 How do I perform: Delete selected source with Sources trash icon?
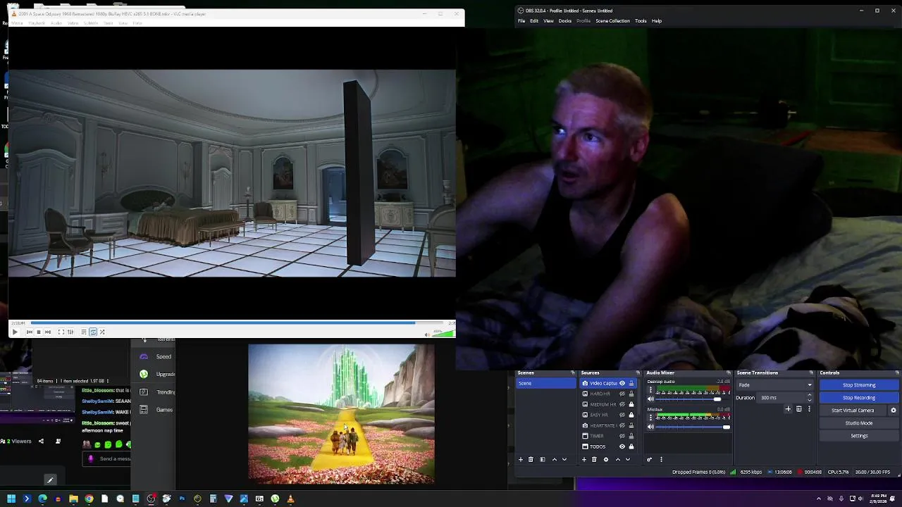point(594,460)
